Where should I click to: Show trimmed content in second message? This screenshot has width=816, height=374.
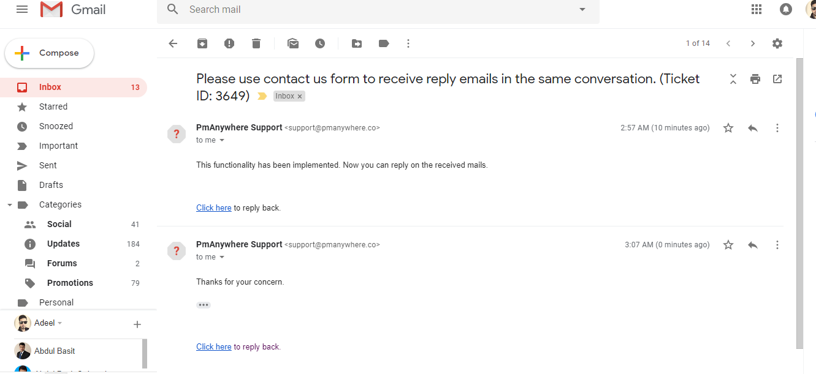pyautogui.click(x=204, y=305)
